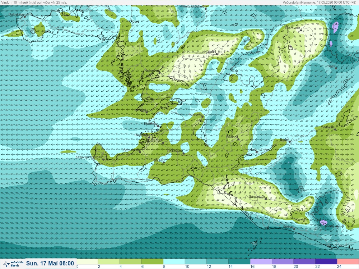This screenshot has height=269, width=359.
Task: Select the 8–10 m/s light cyan legend swatch
Action: pos(174,261)
